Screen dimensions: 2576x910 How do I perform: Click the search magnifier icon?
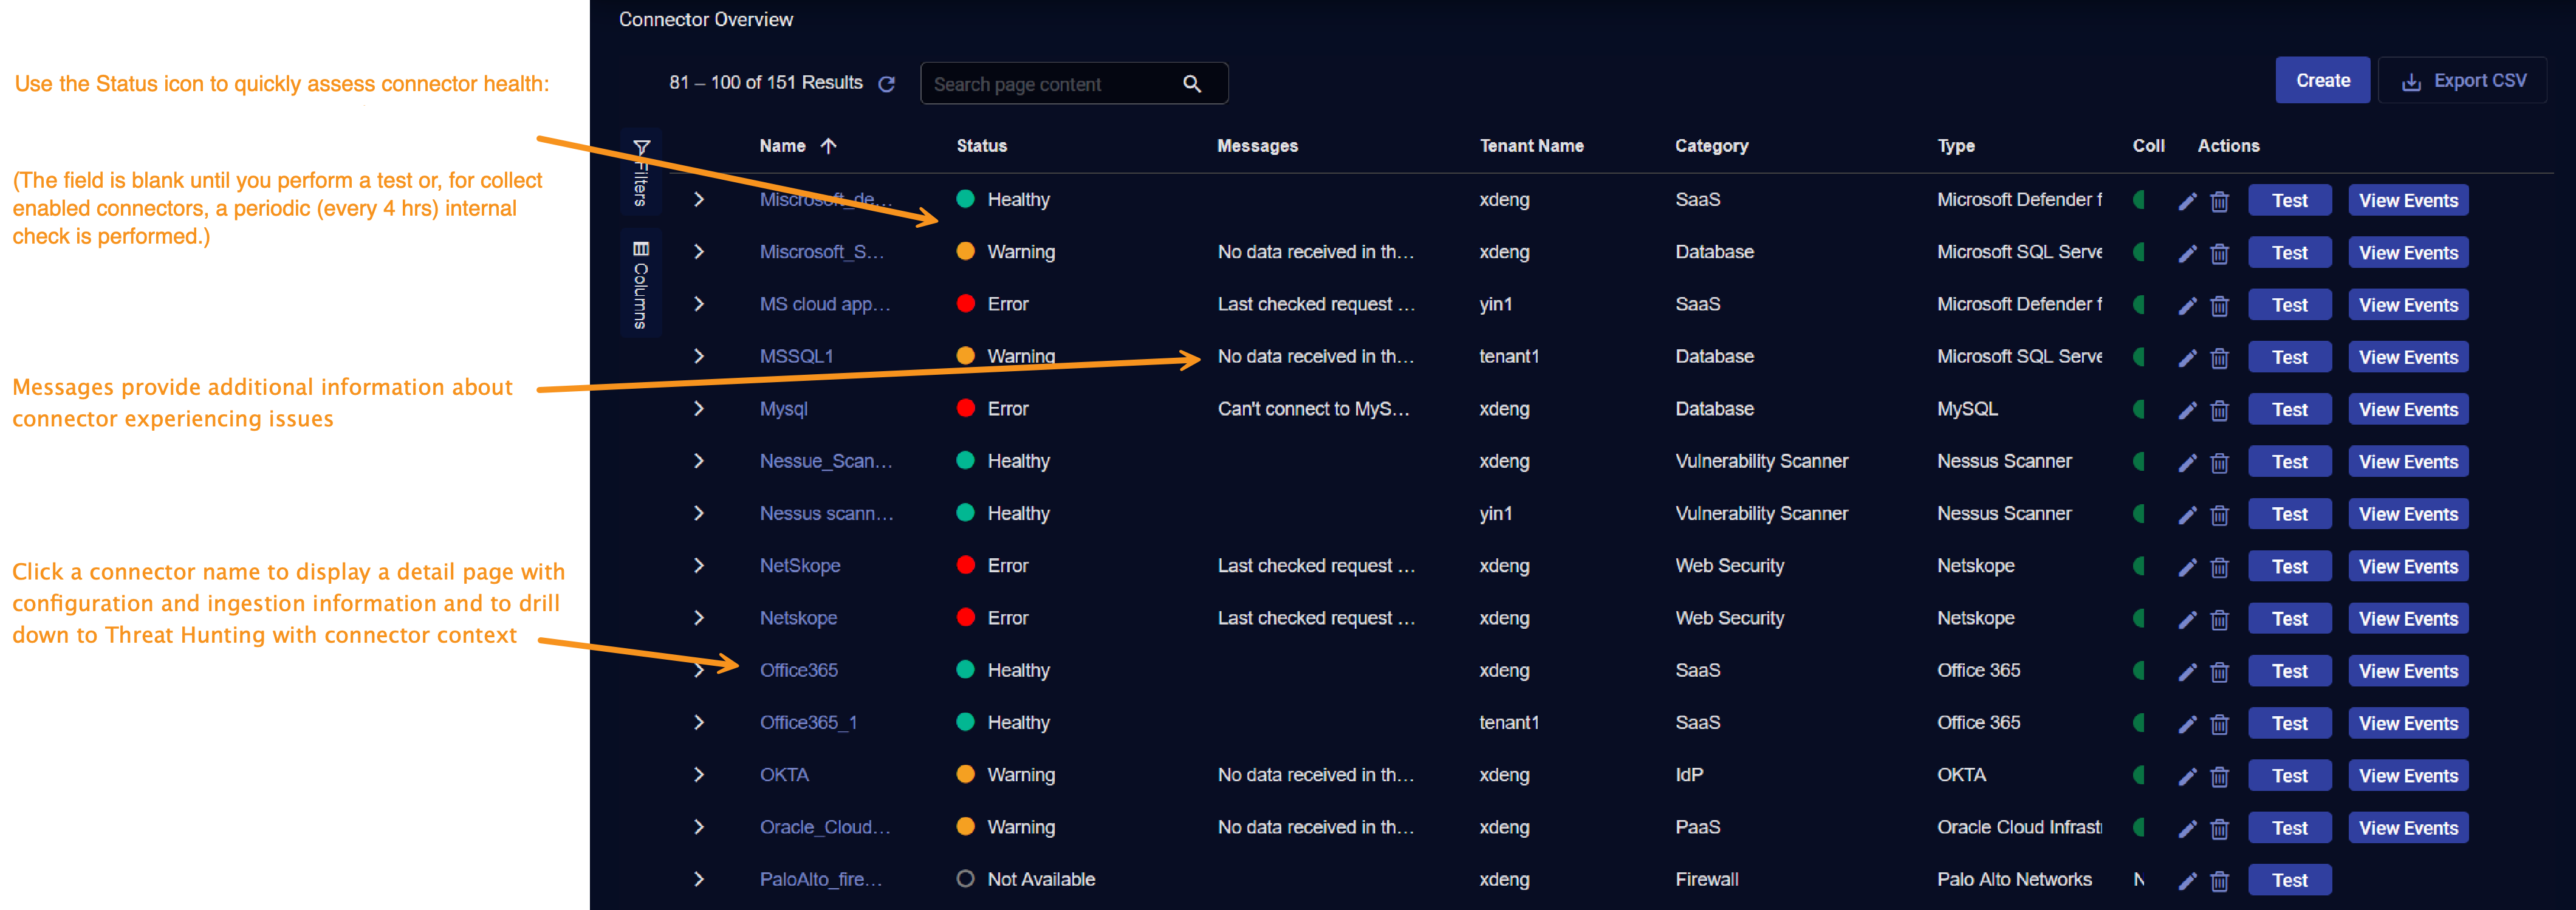coord(1191,84)
